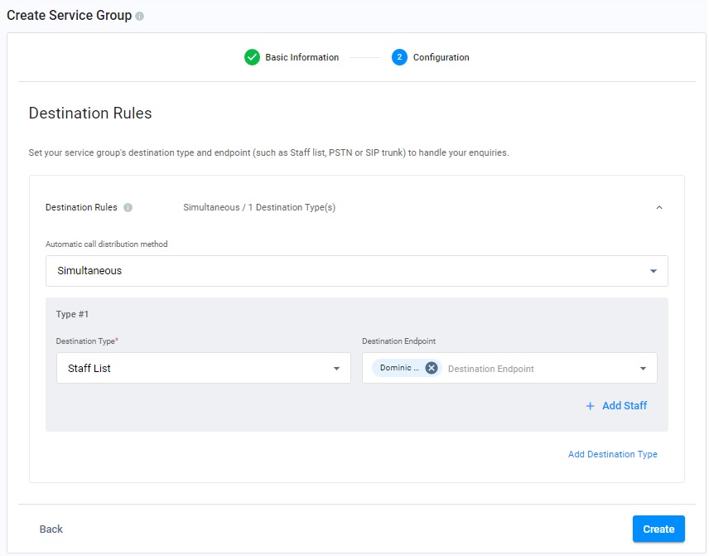This screenshot has width=709, height=556.
Task: Click the info icon next to Destination Rules
Action: 128,208
